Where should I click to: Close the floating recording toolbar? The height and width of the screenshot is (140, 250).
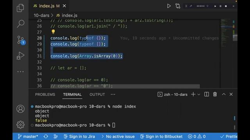[234, 6]
